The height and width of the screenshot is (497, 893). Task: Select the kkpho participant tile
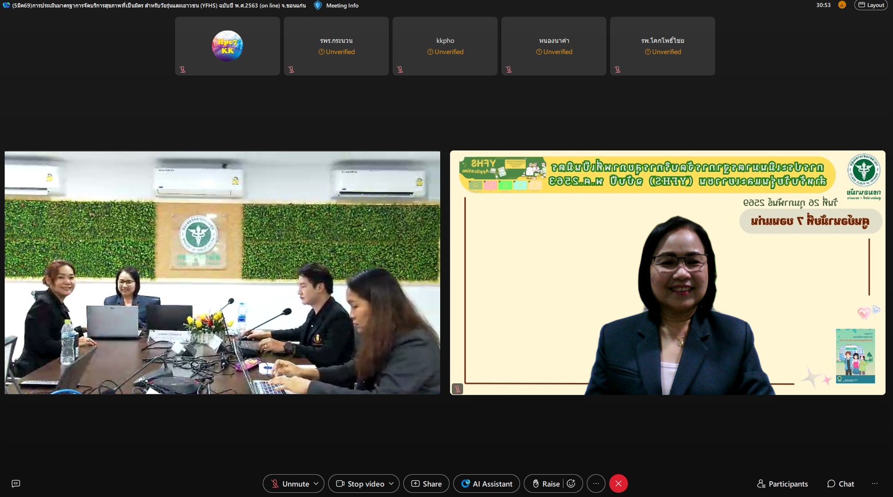(x=445, y=46)
